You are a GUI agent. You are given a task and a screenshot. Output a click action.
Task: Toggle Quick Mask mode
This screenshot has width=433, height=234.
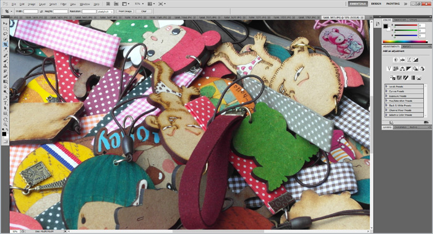[5, 141]
